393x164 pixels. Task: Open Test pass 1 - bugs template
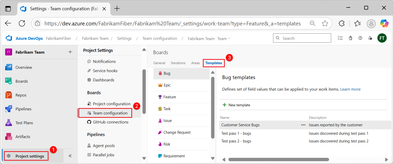pyautogui.click(x=236, y=133)
